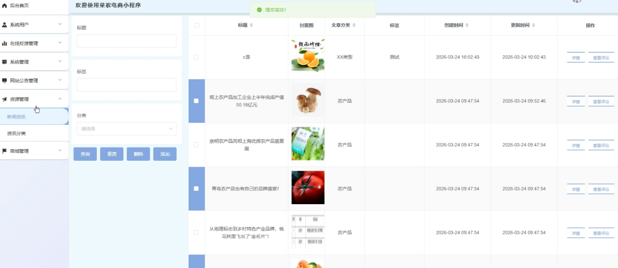The height and width of the screenshot is (268, 618).
Task: Click the 添加 add button
Action: coord(165,154)
